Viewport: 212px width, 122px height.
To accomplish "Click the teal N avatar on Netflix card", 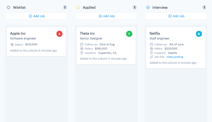I will click(199, 34).
